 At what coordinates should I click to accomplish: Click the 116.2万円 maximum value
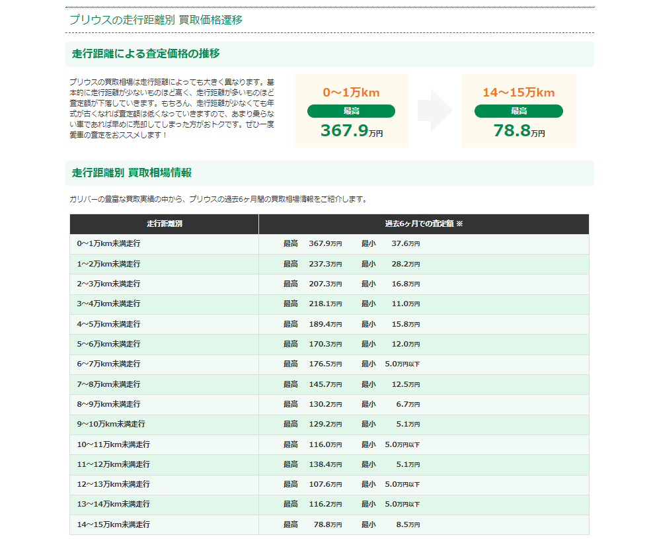pyautogui.click(x=325, y=505)
